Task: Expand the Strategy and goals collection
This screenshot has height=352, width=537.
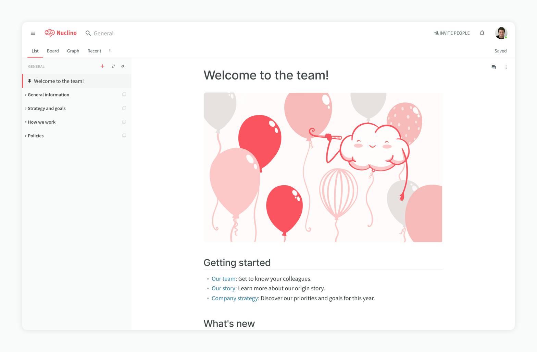Action: click(x=26, y=108)
